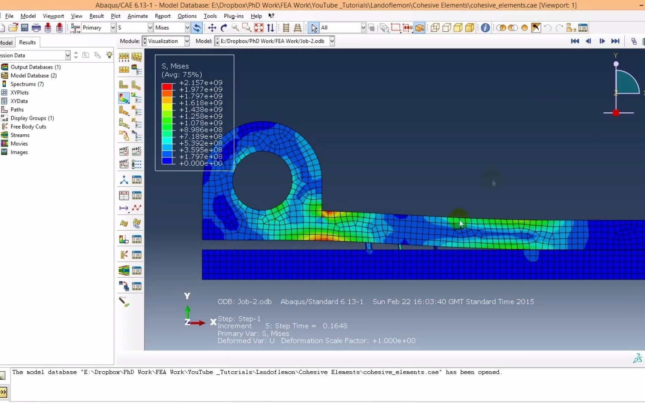Open the Animate menu
The width and height of the screenshot is (645, 403).
click(x=138, y=16)
